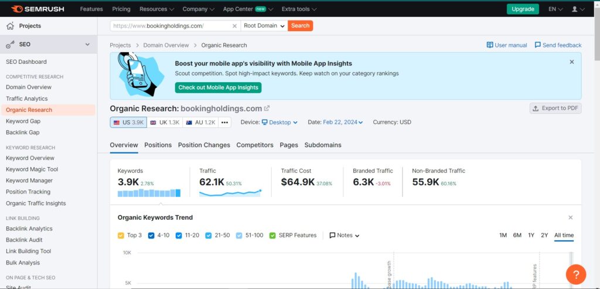Toggle the 21-50 positions checkbox
Screen dimensions: 600x289
(x=209, y=236)
